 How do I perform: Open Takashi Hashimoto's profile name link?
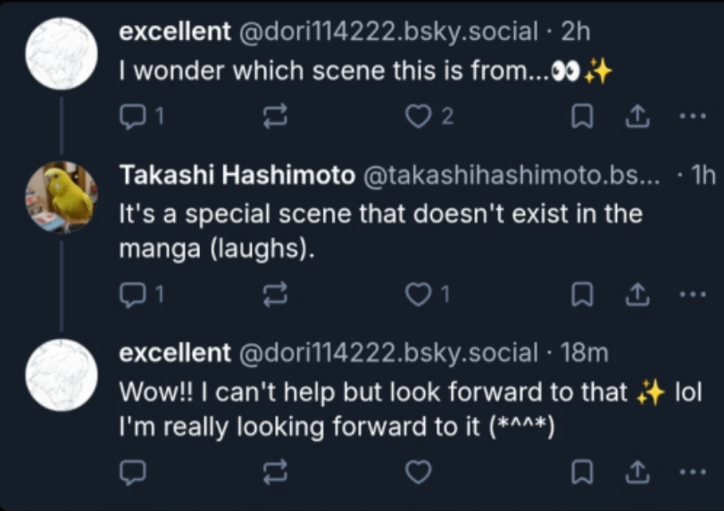(237, 175)
